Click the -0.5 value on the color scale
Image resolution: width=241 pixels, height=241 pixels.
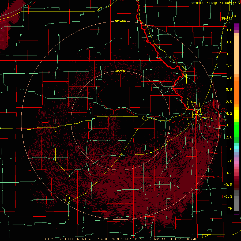[x=228, y=185]
